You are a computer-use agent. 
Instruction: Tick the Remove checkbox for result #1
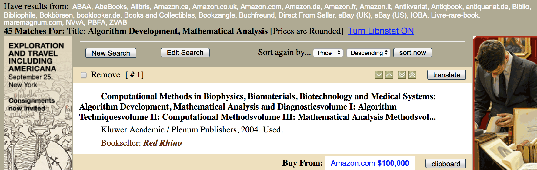tap(84, 75)
